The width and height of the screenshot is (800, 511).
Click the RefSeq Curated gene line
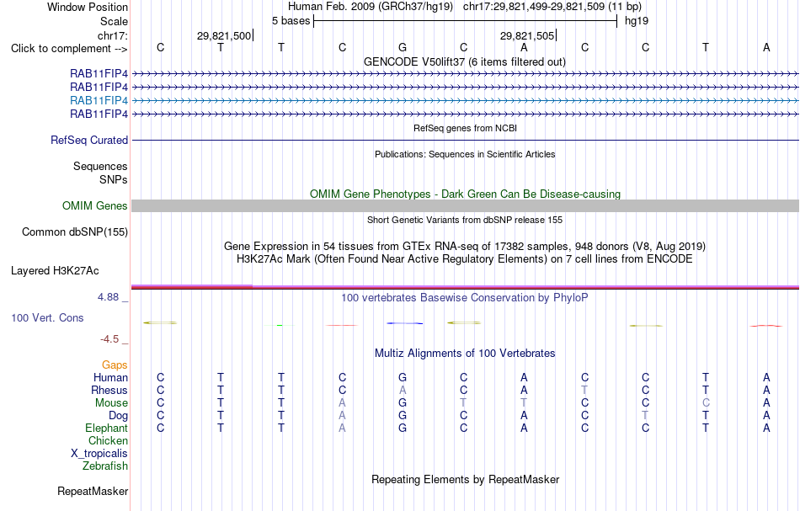465,141
